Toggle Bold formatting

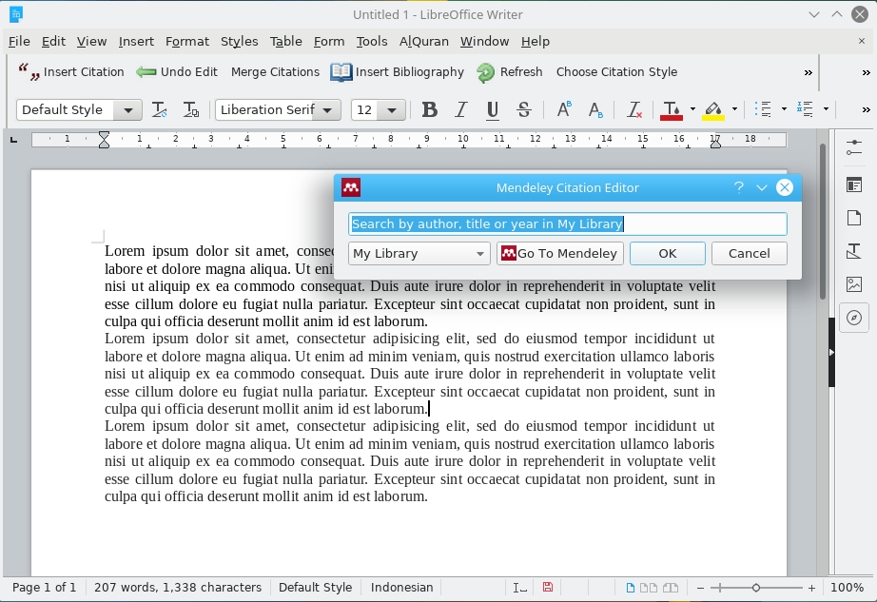pyautogui.click(x=430, y=110)
